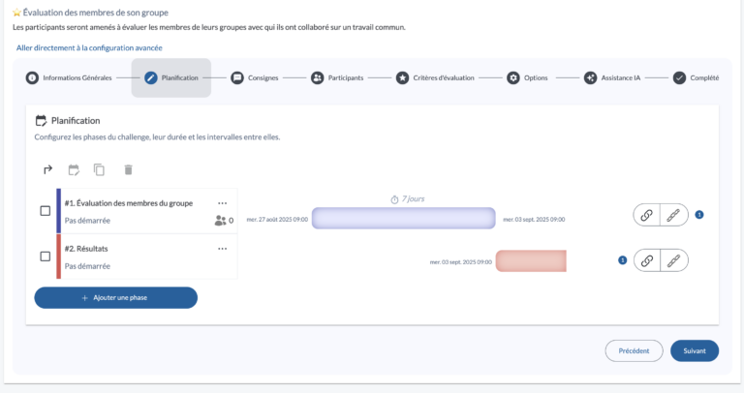744x393 pixels.
Task: Click the trash delete icon in toolbar
Action: [128, 169]
